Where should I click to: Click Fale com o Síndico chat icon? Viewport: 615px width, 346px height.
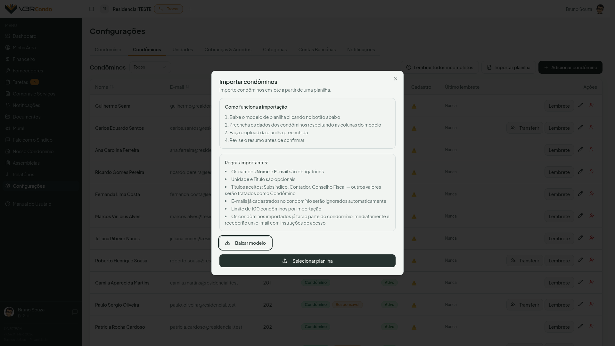point(8,140)
